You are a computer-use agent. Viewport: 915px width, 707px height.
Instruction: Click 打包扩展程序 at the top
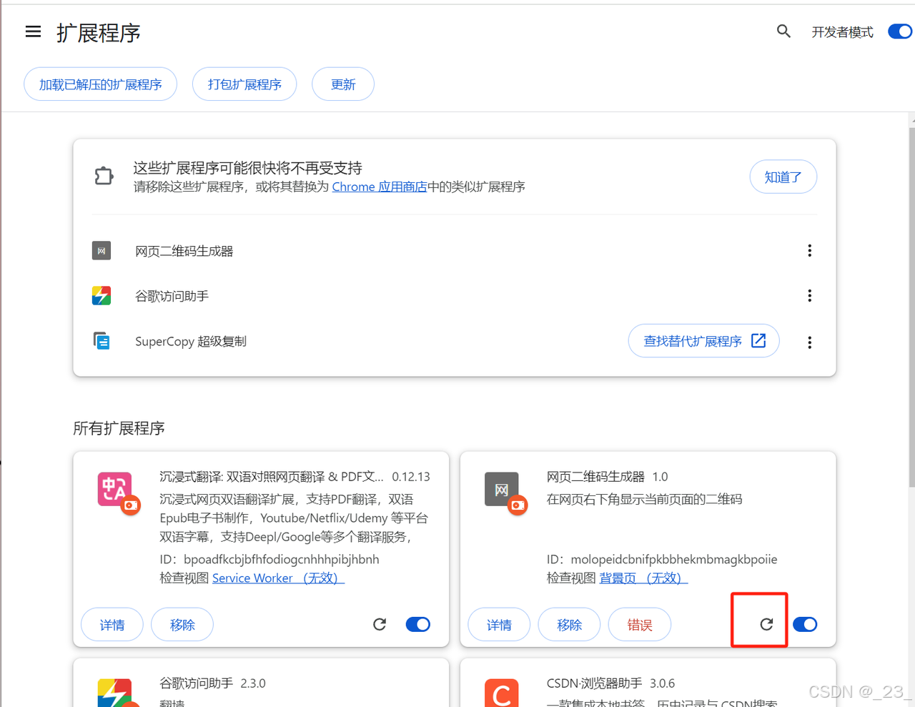244,84
